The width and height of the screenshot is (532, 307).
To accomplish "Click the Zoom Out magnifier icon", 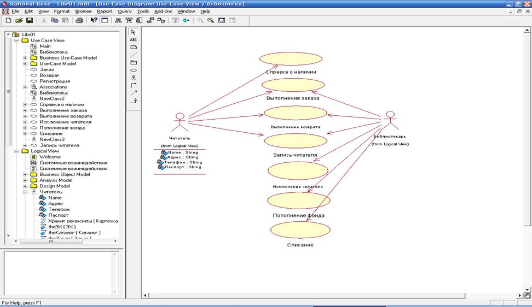I will coord(211,20).
